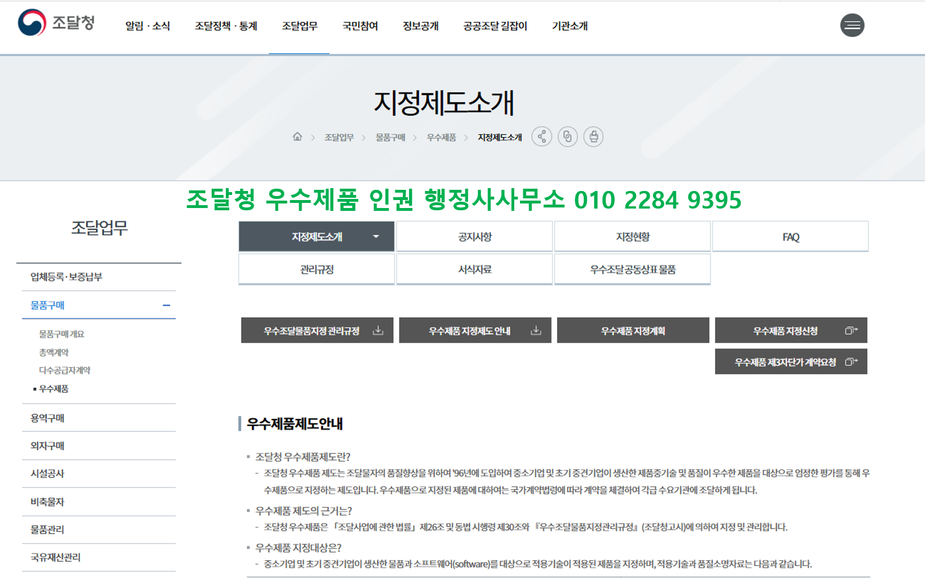Click the 우수제품제도안내 section heading
Screen dimensions: 925x578
click(295, 424)
